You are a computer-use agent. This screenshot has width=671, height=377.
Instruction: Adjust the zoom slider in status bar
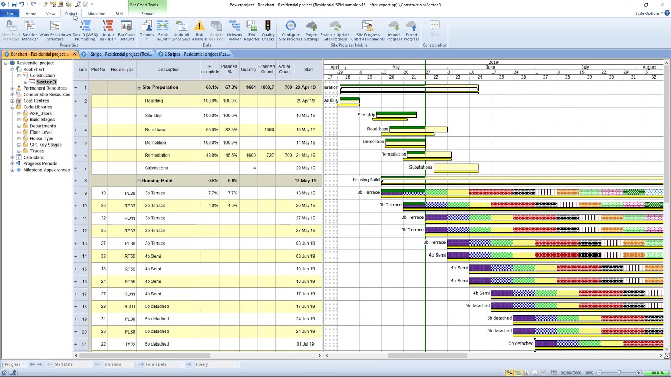(x=619, y=373)
